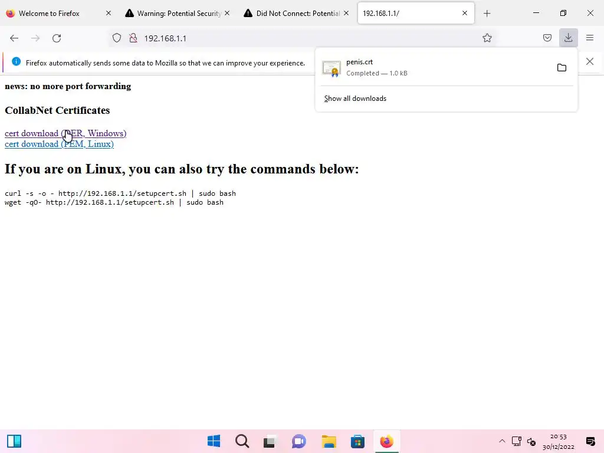The height and width of the screenshot is (453, 604).
Task: Click the network status tray icon
Action: pyautogui.click(x=517, y=441)
